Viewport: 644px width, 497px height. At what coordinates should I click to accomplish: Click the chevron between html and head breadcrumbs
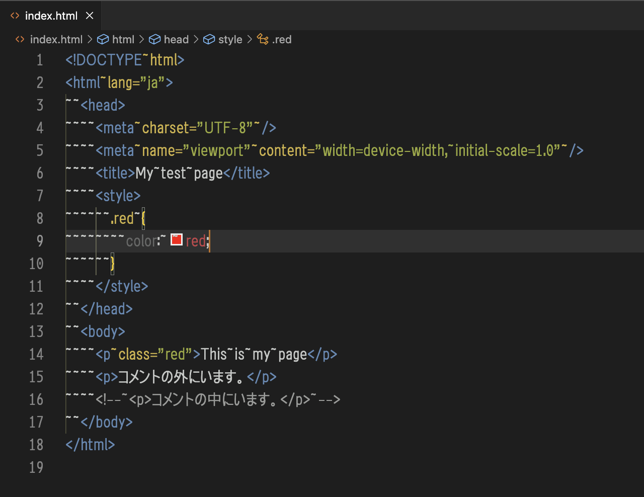(x=142, y=40)
